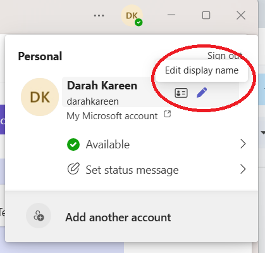Image resolution: width=265 pixels, height=253 pixels.
Task: Click Sign out link
Action: [225, 56]
